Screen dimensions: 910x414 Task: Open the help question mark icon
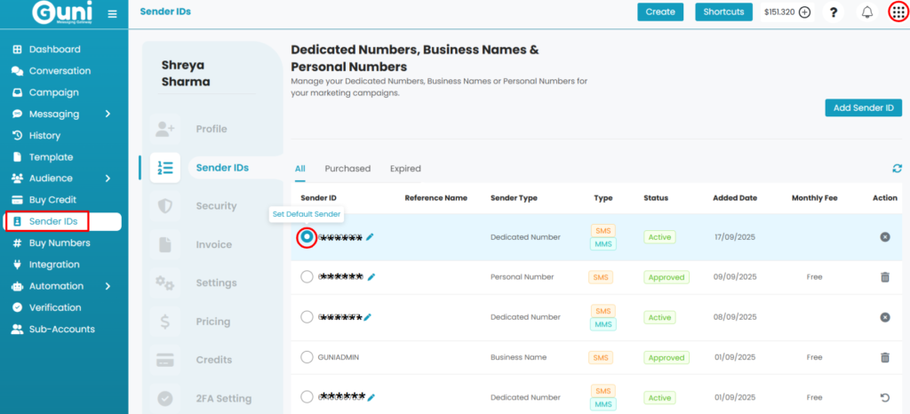coord(834,12)
